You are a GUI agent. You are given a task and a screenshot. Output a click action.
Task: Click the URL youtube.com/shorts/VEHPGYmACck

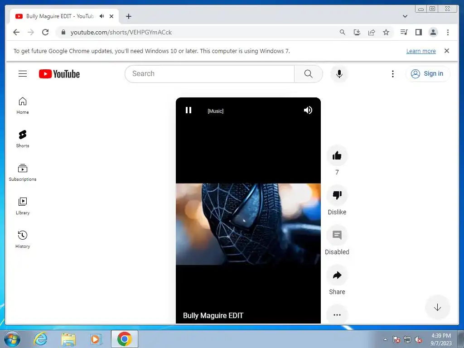pos(121,32)
